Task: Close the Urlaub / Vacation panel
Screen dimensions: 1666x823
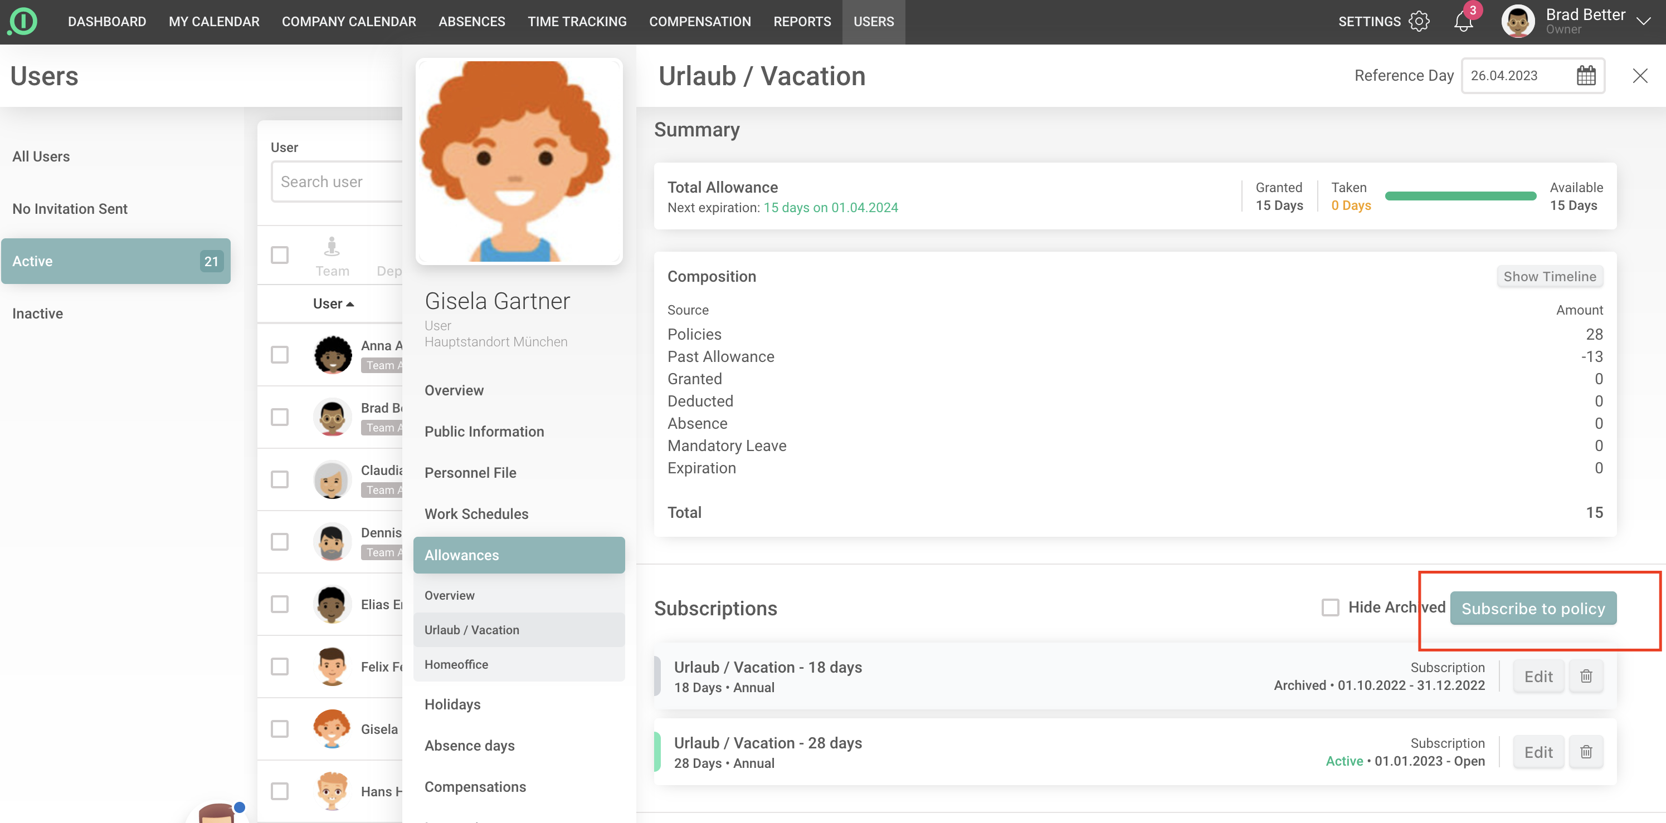Action: click(x=1639, y=76)
